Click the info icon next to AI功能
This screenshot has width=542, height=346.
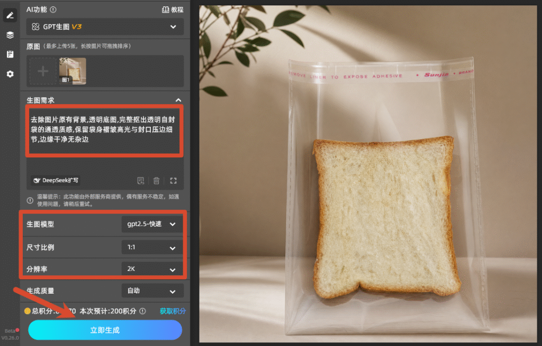53,10
